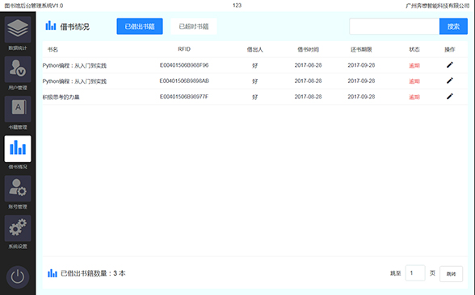Click the power logout icon in sidebar
This screenshot has width=475, height=295.
(x=18, y=277)
